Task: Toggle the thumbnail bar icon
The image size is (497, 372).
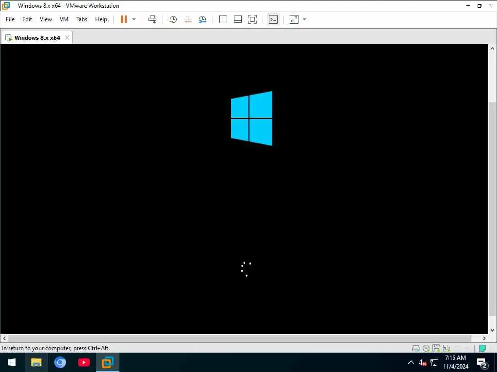Action: click(x=238, y=19)
